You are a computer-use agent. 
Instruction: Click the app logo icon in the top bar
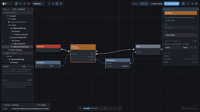pos(5,3)
